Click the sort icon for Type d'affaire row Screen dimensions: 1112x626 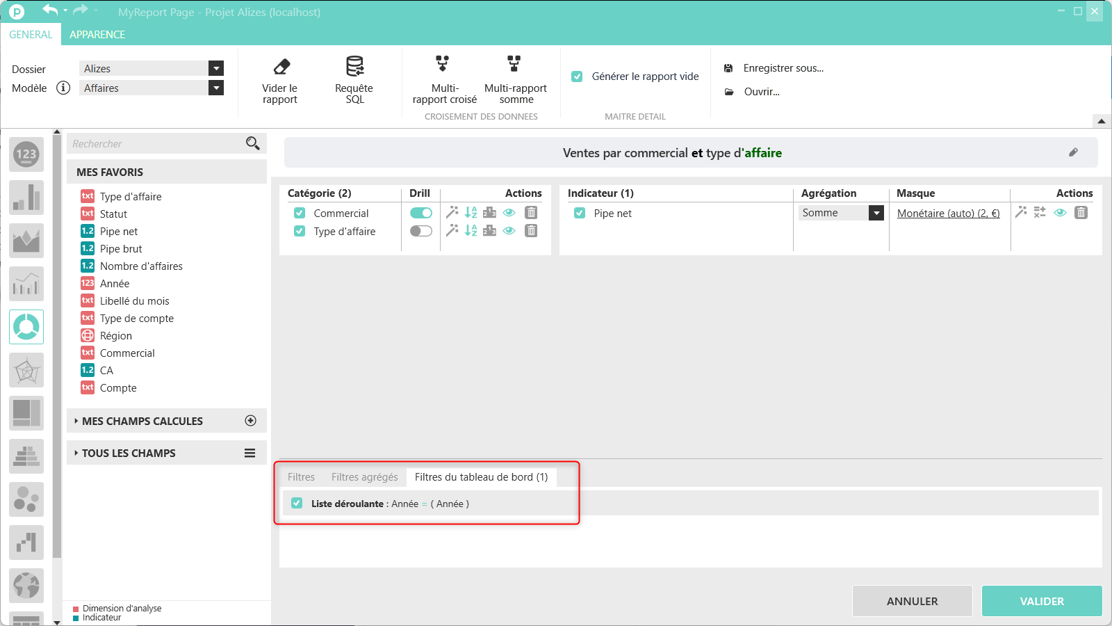tap(471, 231)
